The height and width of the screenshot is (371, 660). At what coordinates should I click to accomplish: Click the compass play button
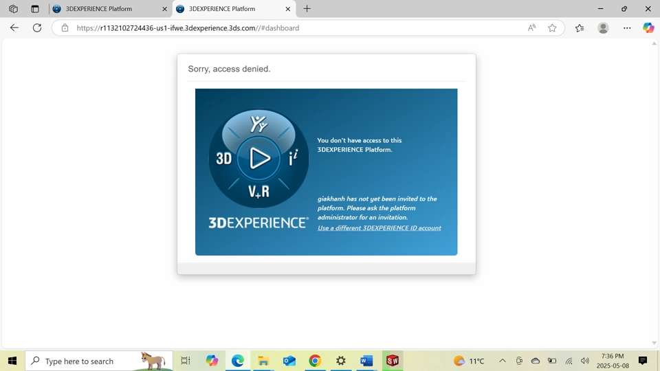point(259,159)
